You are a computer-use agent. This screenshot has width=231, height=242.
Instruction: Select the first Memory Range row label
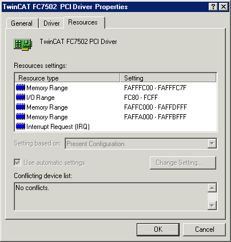pyautogui.click(x=47, y=88)
